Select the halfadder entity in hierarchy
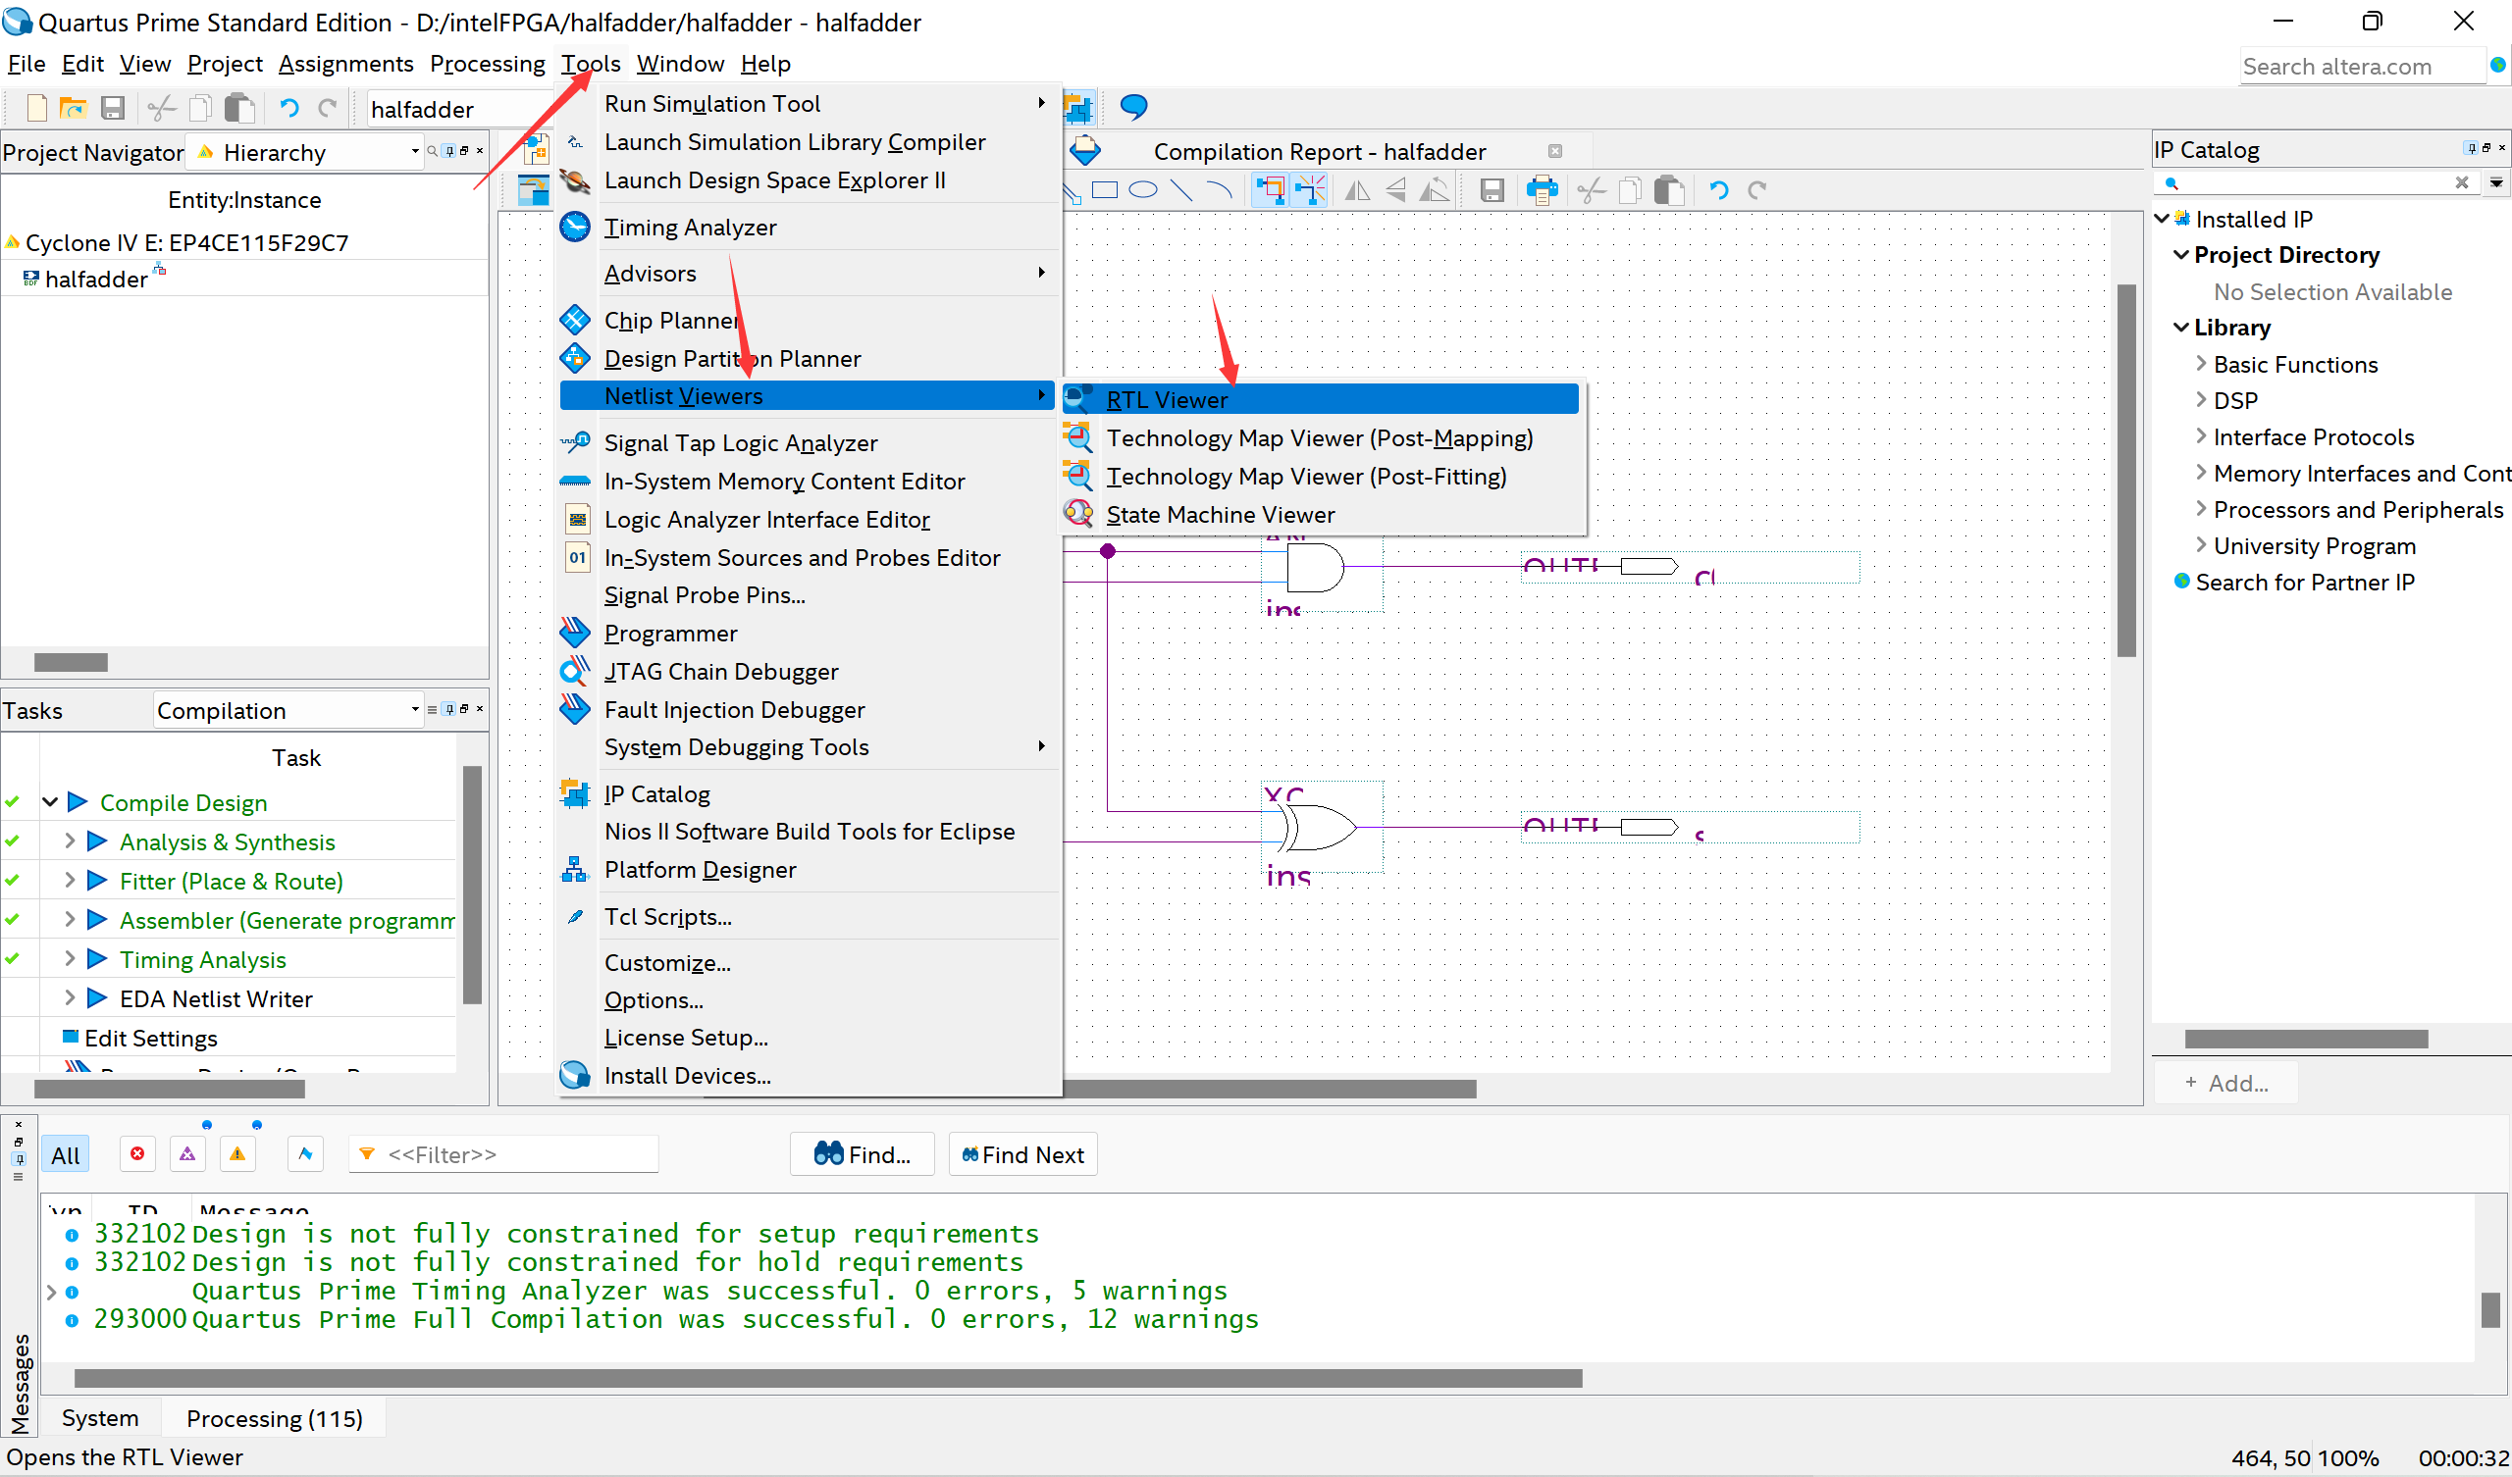 click(96, 280)
